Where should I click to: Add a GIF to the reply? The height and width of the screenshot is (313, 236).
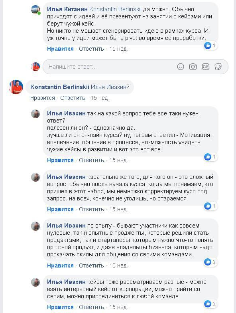206,67
